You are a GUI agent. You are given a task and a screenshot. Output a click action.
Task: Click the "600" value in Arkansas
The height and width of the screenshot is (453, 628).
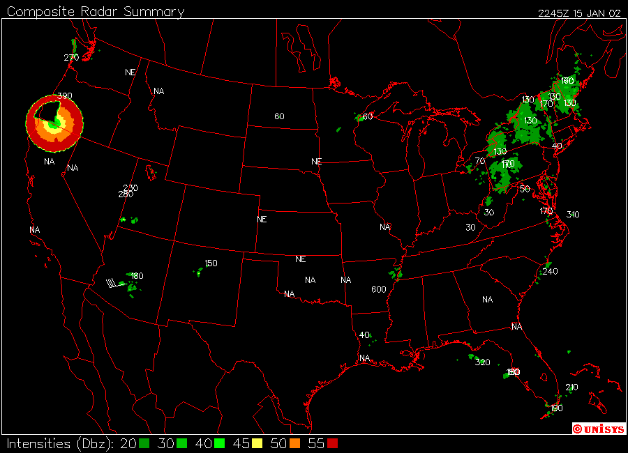point(378,289)
